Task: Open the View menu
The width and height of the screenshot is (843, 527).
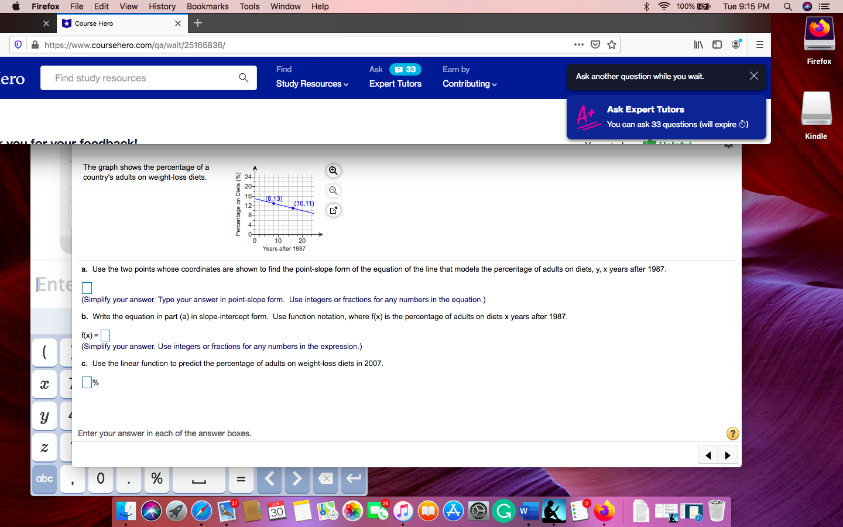Action: 129,6
